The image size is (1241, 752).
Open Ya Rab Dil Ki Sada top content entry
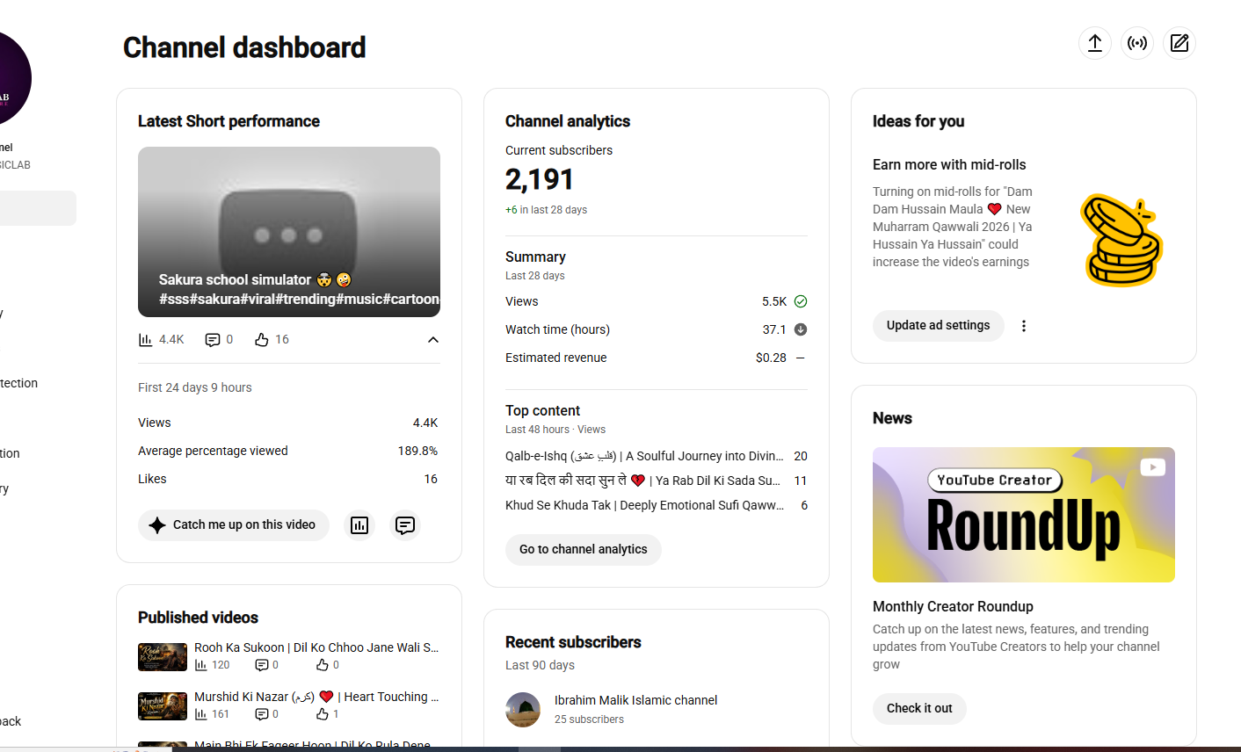click(642, 481)
